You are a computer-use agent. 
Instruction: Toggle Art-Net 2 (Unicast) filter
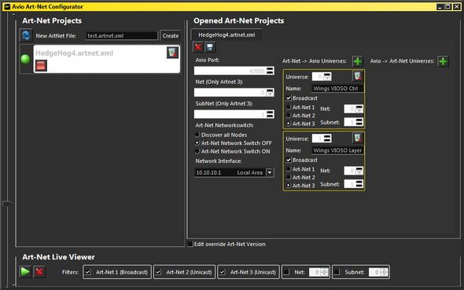158,272
